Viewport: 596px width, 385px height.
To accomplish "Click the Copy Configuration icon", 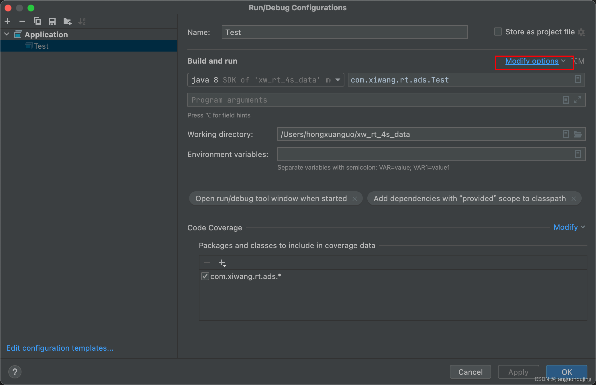I will 37,21.
